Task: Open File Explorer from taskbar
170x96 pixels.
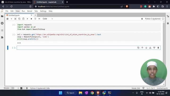Action: [x=80, y=93]
